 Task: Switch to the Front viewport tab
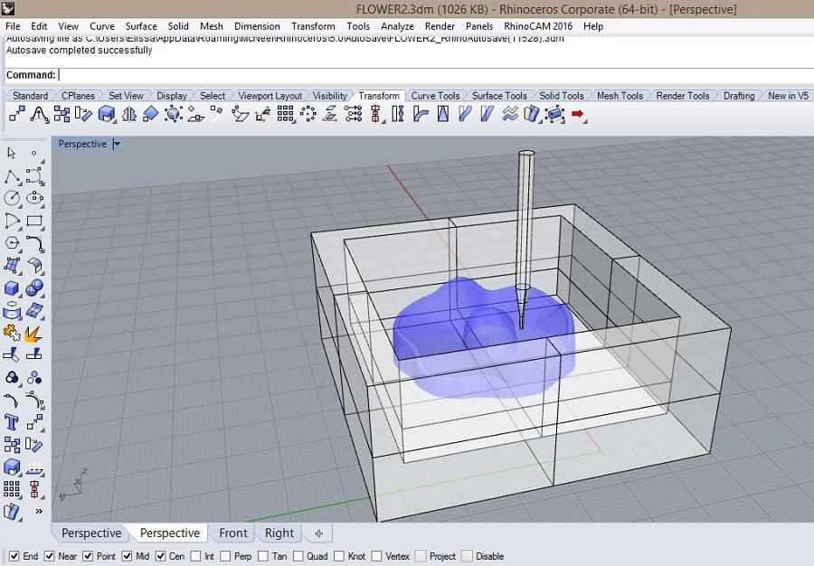[233, 533]
